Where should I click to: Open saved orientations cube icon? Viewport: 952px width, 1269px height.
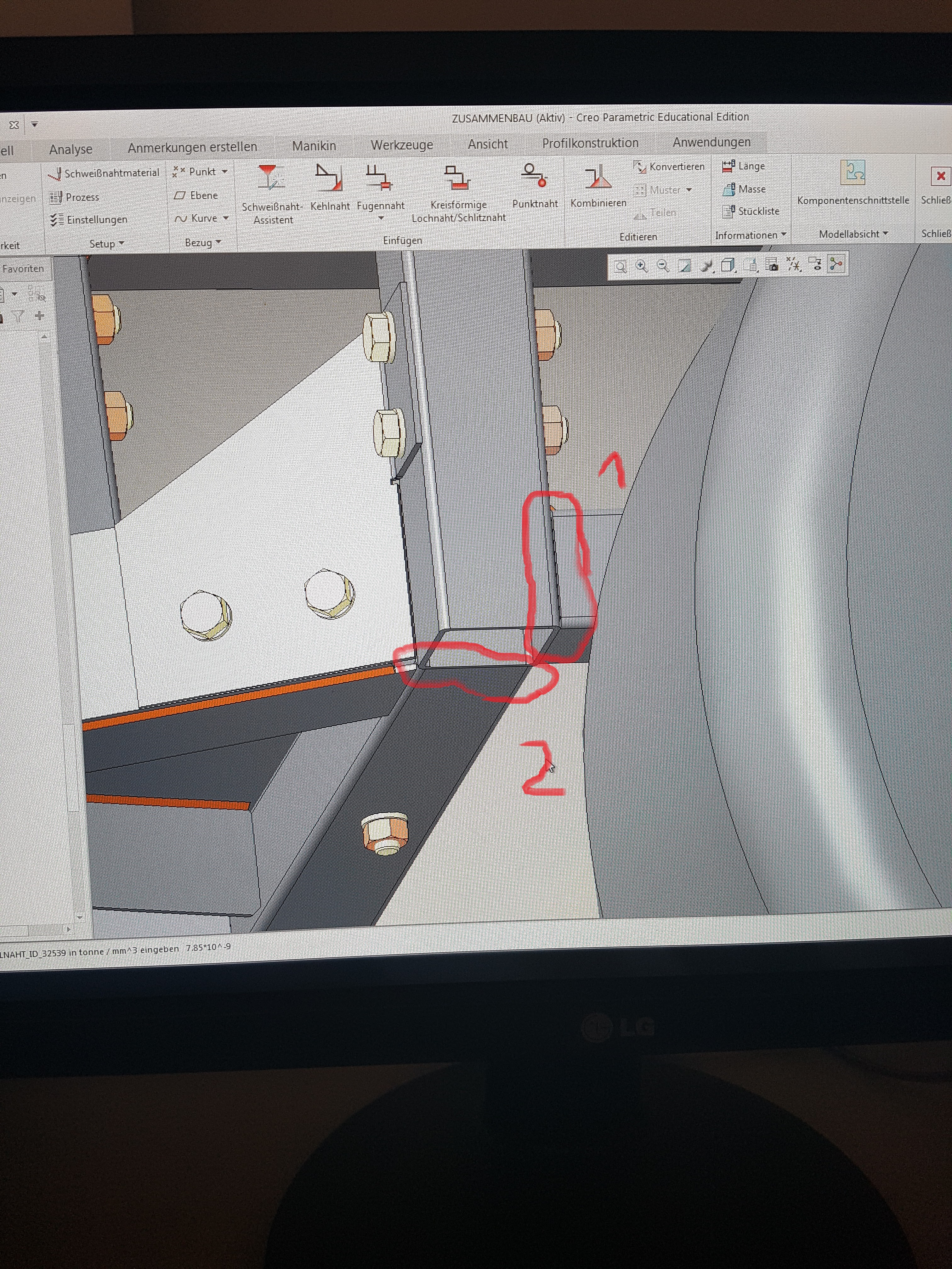click(x=728, y=265)
